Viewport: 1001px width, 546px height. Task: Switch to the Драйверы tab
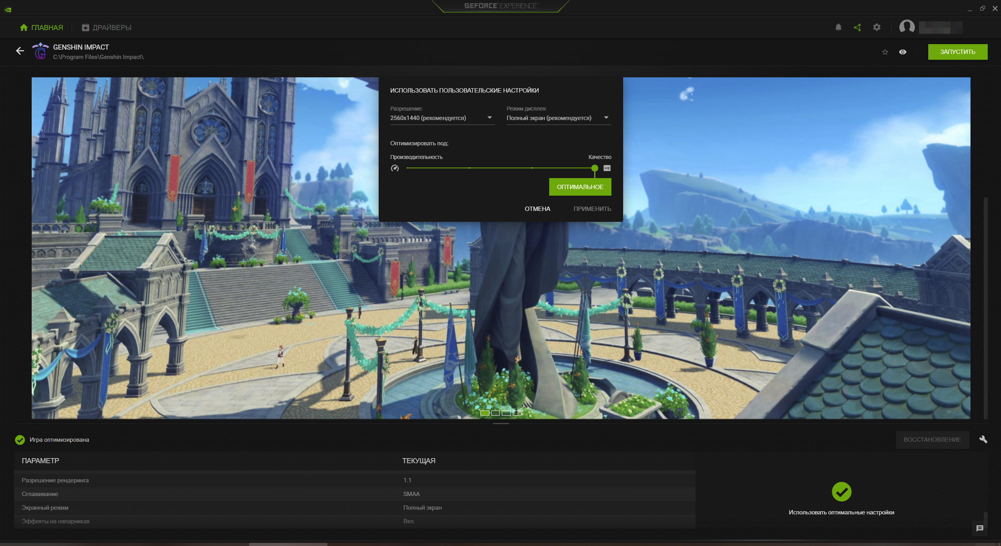point(106,28)
